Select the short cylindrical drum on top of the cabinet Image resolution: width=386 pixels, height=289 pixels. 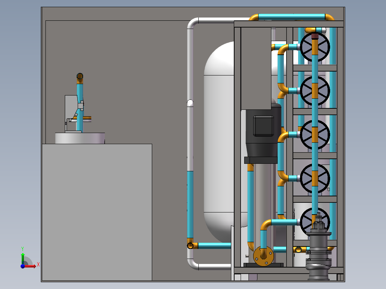pos(80,138)
